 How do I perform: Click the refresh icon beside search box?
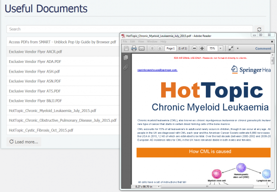tap(259, 29)
